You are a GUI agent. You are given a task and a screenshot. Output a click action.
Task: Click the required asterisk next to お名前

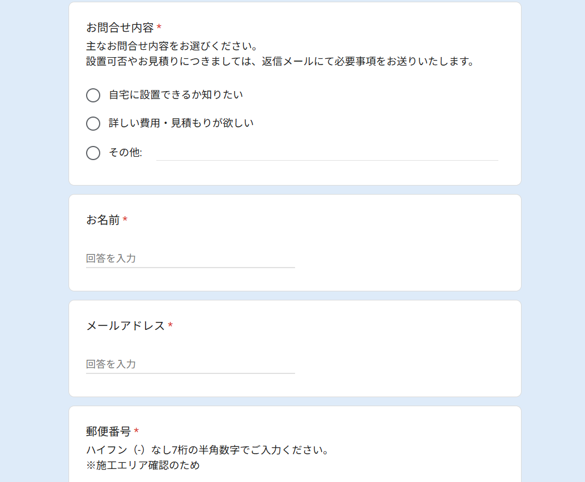(125, 220)
